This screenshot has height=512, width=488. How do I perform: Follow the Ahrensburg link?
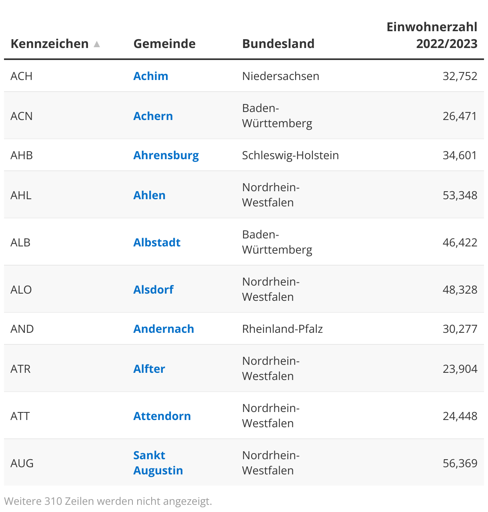(x=166, y=155)
